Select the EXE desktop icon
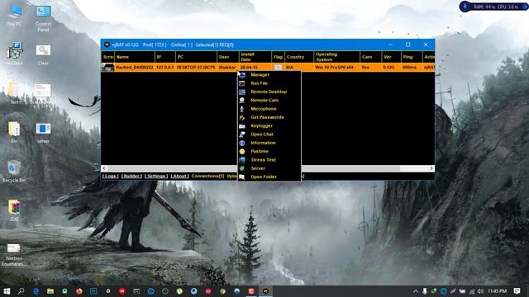 pos(14,210)
